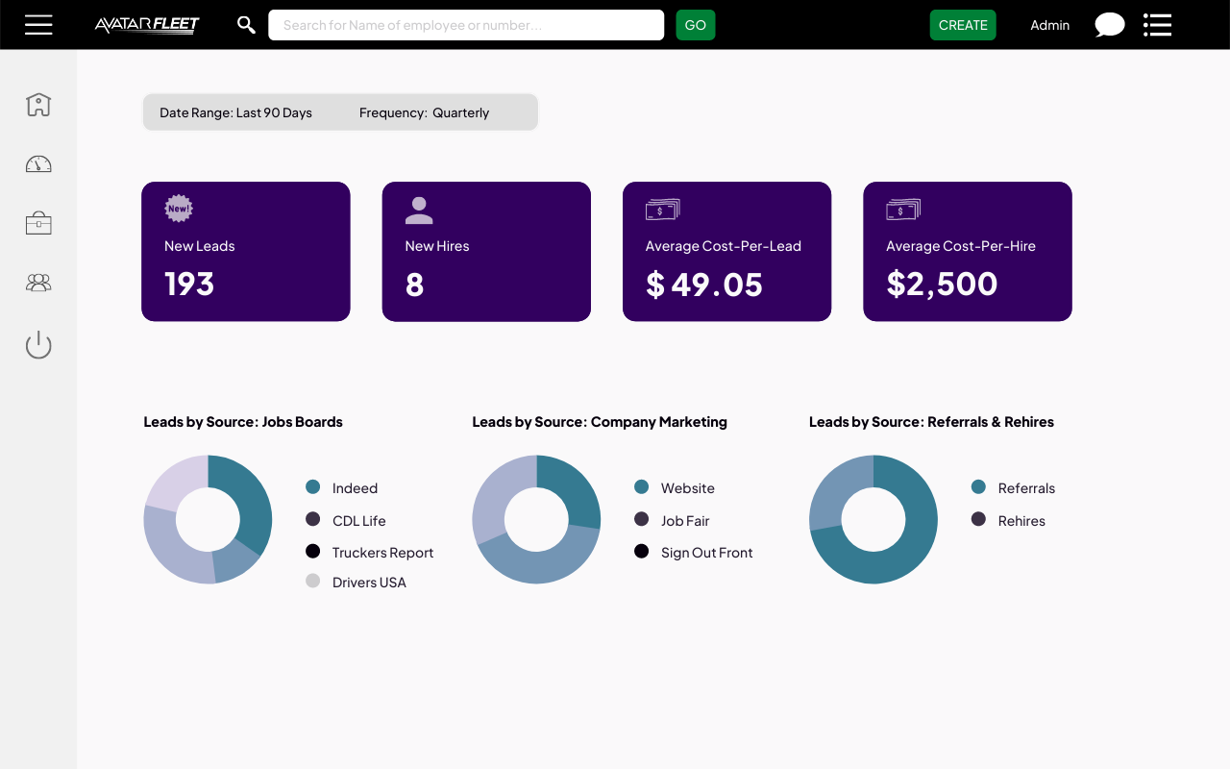Open the Admin user menu
The height and width of the screenshot is (769, 1230).
point(1049,25)
